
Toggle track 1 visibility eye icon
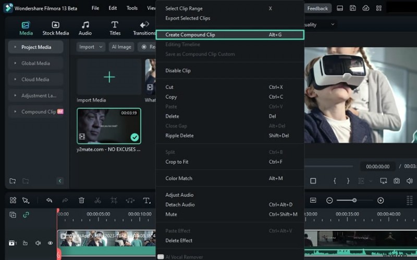51,243
